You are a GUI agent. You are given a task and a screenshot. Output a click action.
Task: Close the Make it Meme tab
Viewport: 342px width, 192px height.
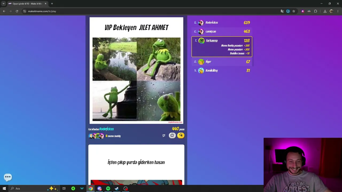(x=45, y=4)
